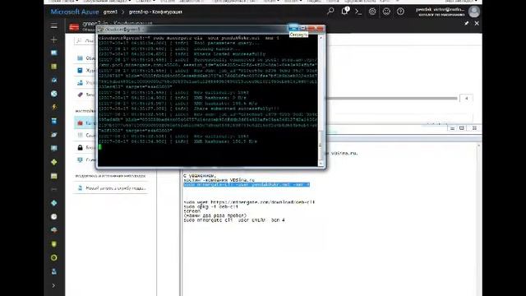Open the green diamond Load balancers sidebar icon
Viewport: 526px width, 296px height.
coord(53,162)
